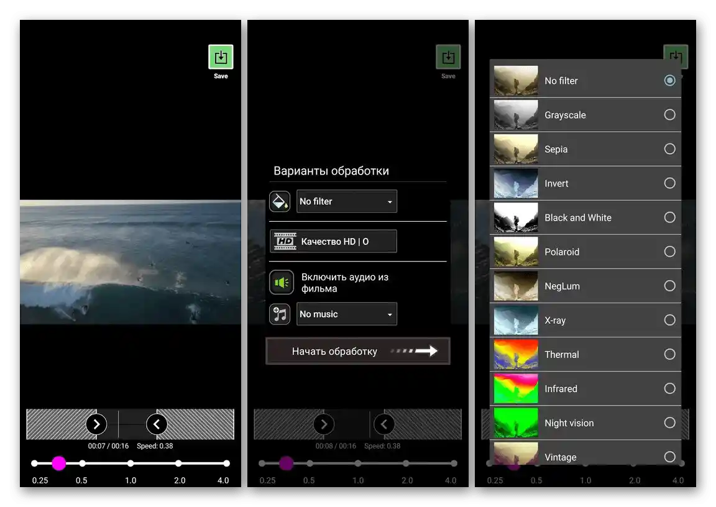Set speed to 1.0 point in left screen

[131, 463]
